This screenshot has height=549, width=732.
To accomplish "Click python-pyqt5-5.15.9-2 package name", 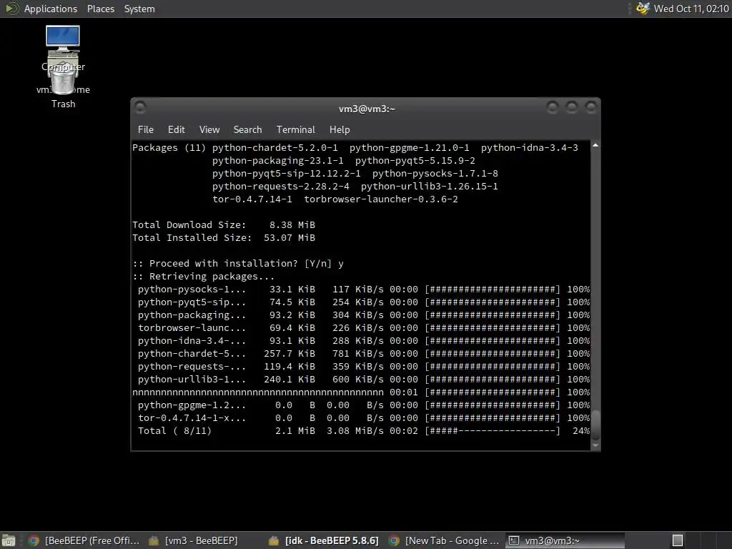I will point(415,161).
